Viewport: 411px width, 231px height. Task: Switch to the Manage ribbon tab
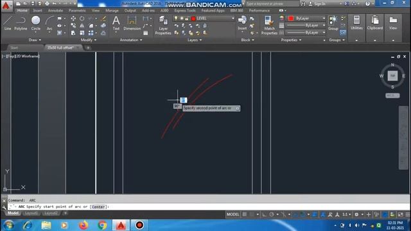(112, 10)
